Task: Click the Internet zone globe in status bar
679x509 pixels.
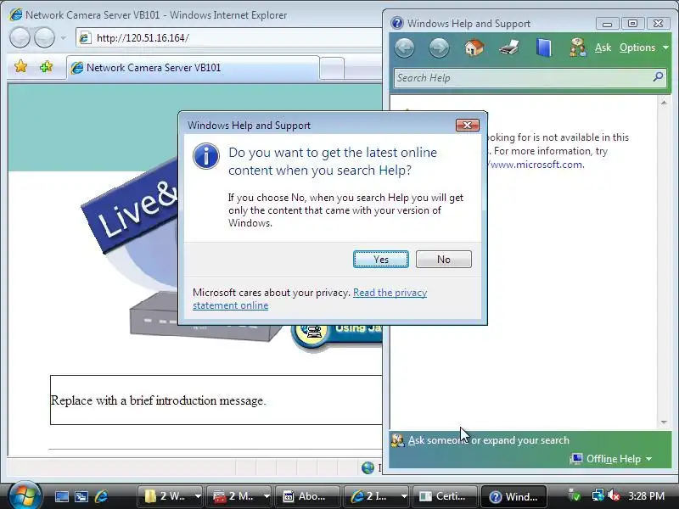Action: [368, 467]
